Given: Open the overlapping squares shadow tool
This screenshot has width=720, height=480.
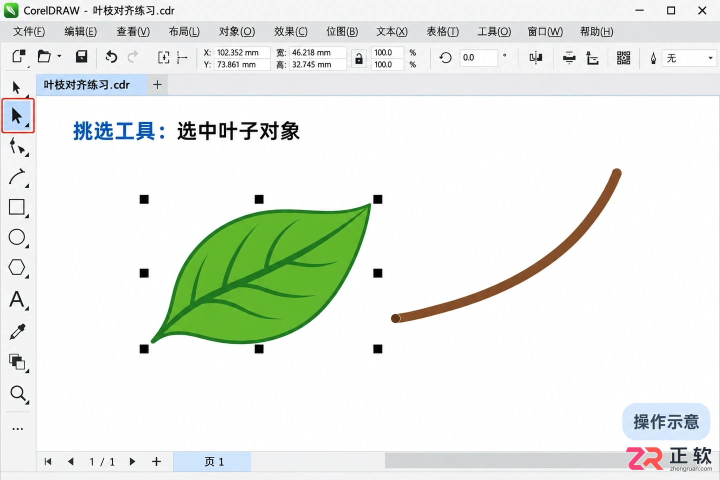Looking at the screenshot, I should click(x=17, y=362).
